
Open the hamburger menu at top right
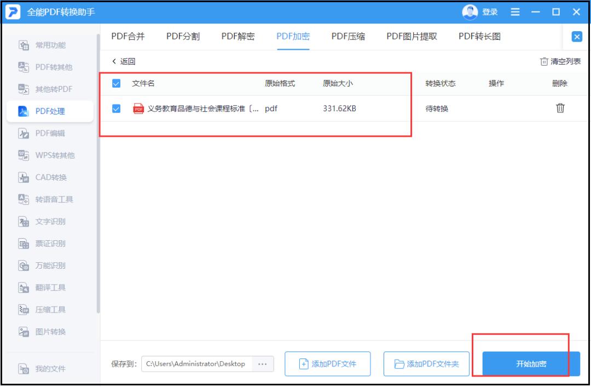pos(515,11)
